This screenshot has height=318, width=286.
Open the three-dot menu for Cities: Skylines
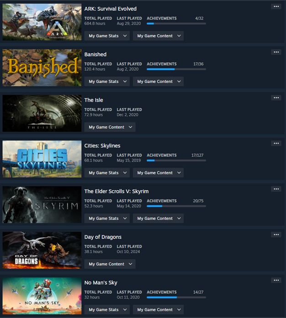[276, 143]
